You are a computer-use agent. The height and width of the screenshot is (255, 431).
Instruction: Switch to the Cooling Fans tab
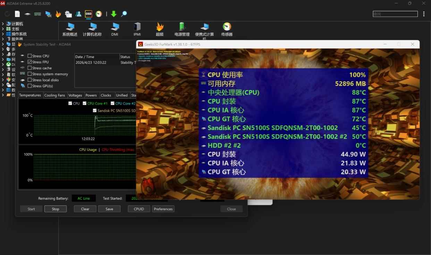[x=55, y=95]
